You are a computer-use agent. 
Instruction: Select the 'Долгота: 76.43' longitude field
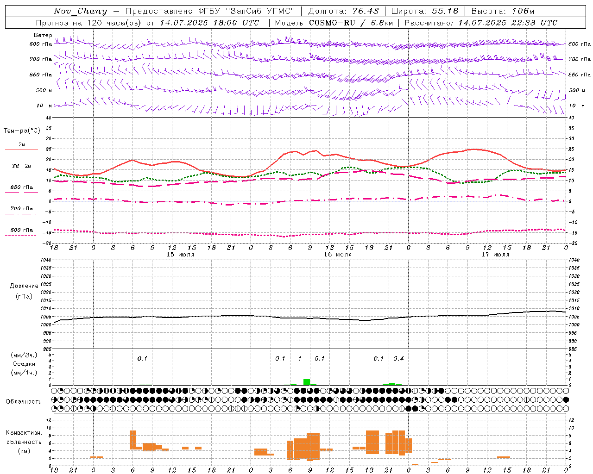tap(343, 11)
